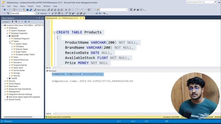Click the Include Actual Execution Plan icon

pyautogui.click(x=67, y=13)
